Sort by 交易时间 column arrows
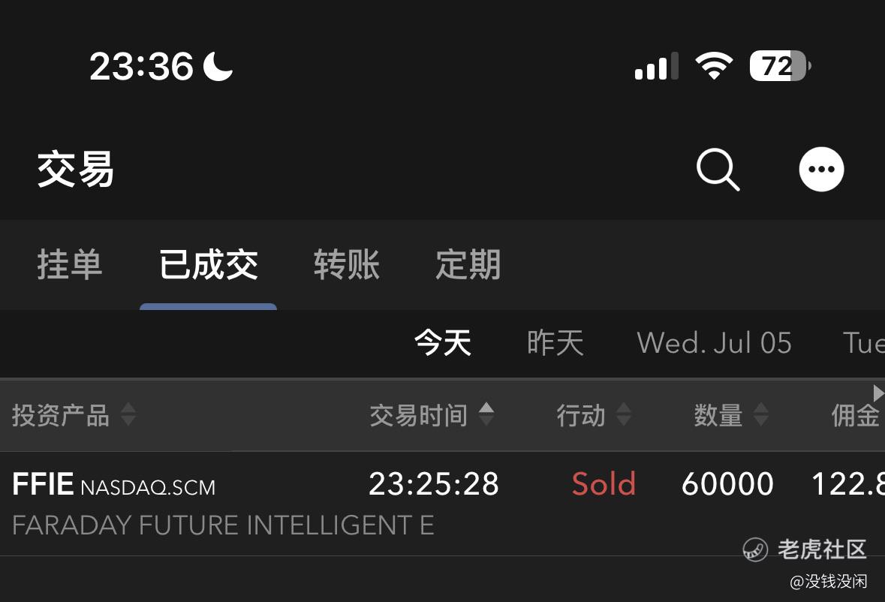The image size is (885, 602). pos(486,414)
